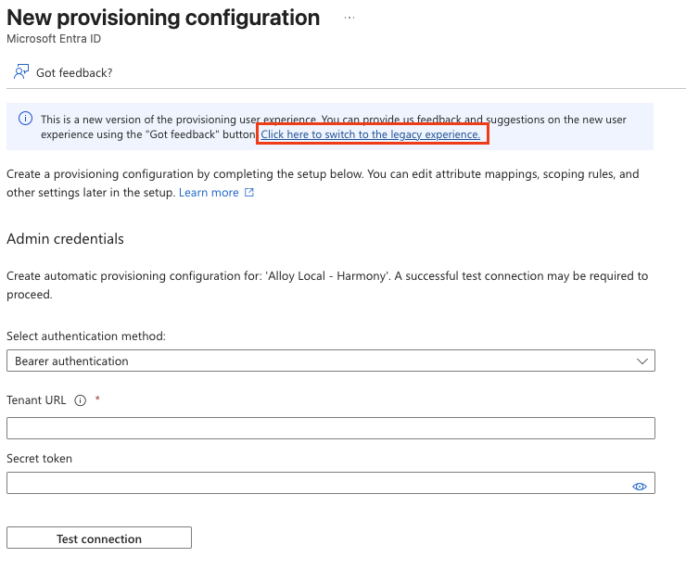Click the 'New provisioning configuration' heading
Image resolution: width=686 pixels, height=570 pixels.
[163, 18]
